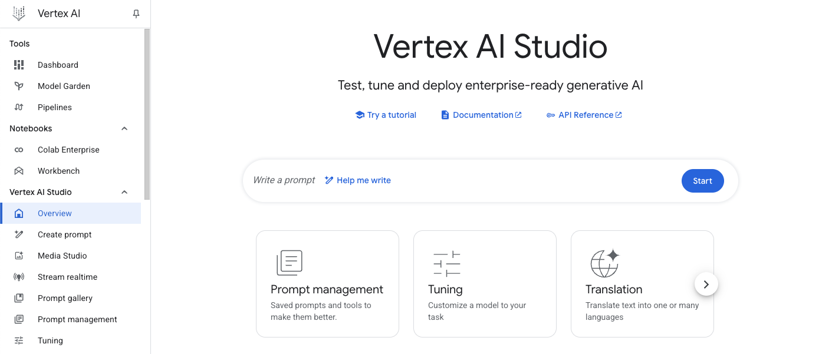The image size is (832, 354).
Task: Click the Start button
Action: [702, 181]
